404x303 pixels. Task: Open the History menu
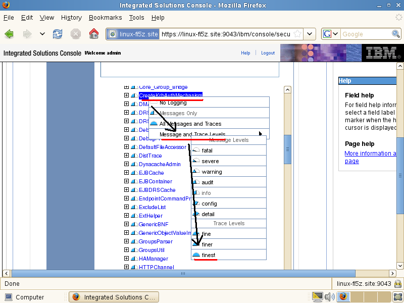[x=71, y=18]
